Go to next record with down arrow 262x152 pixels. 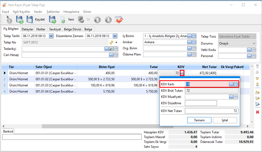coord(108,19)
